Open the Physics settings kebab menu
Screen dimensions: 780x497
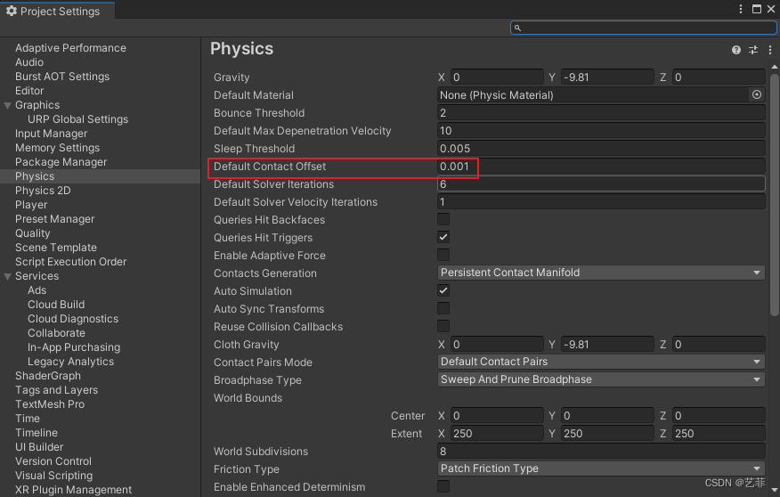click(x=770, y=50)
